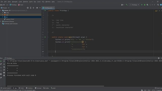This screenshot has width=162, height=91.
Task: Click the Build Project hammer icon
Action: [x=127, y=5]
